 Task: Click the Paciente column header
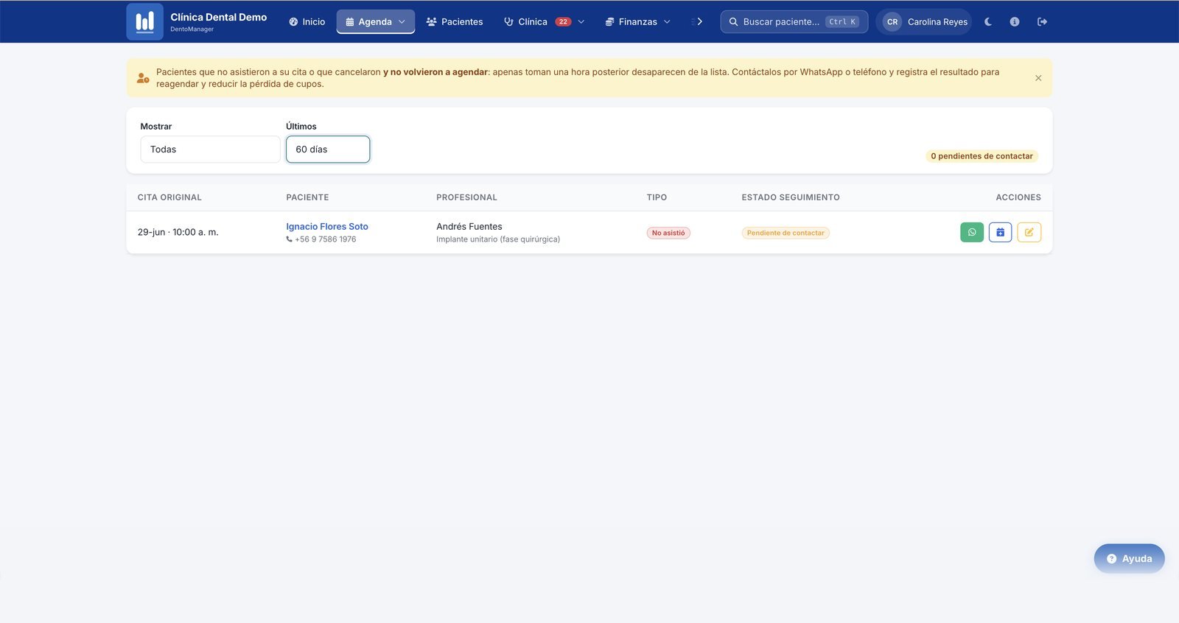click(307, 197)
